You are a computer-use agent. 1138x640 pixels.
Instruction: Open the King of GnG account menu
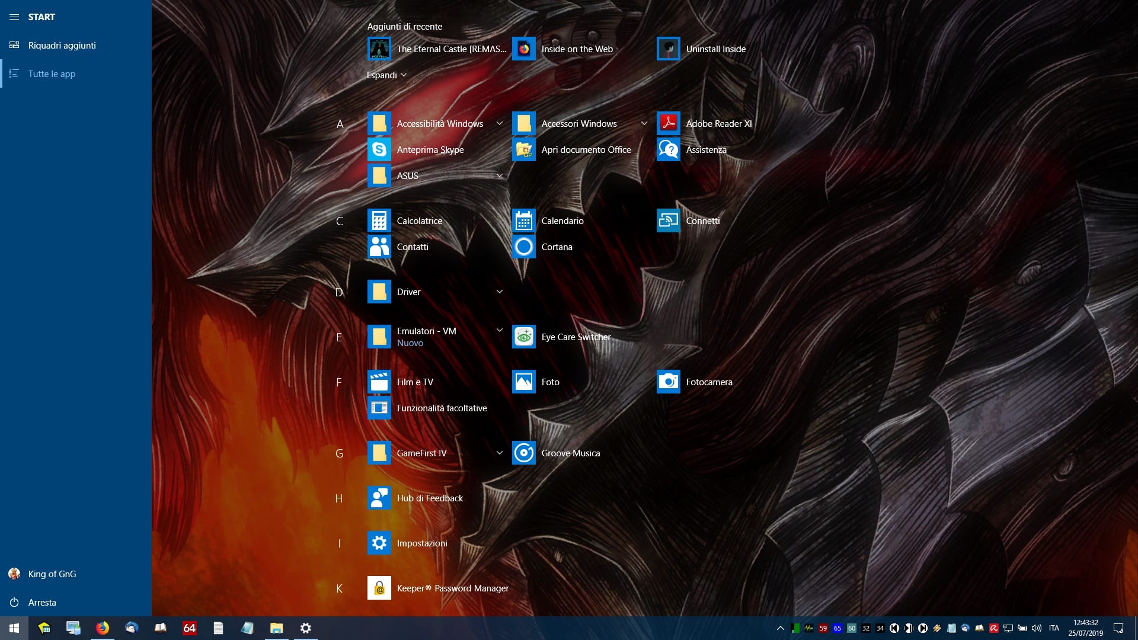coord(52,574)
